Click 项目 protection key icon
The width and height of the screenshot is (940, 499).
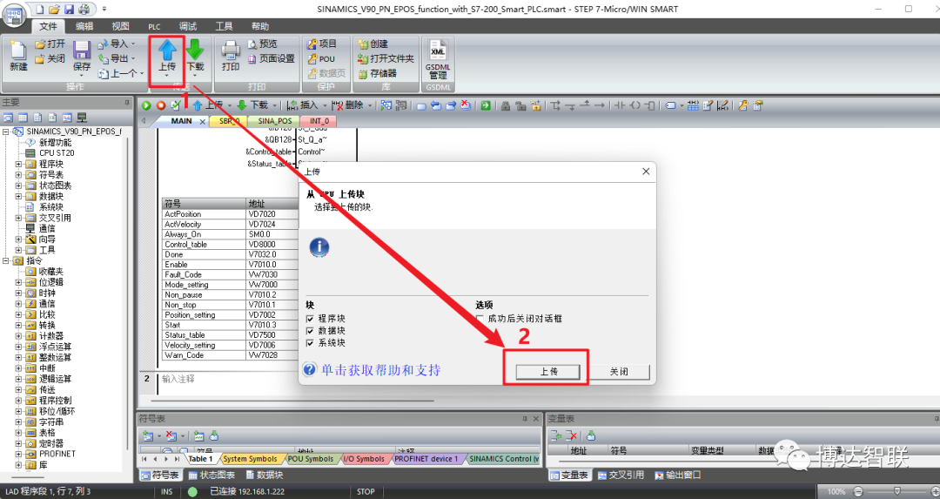coord(312,44)
